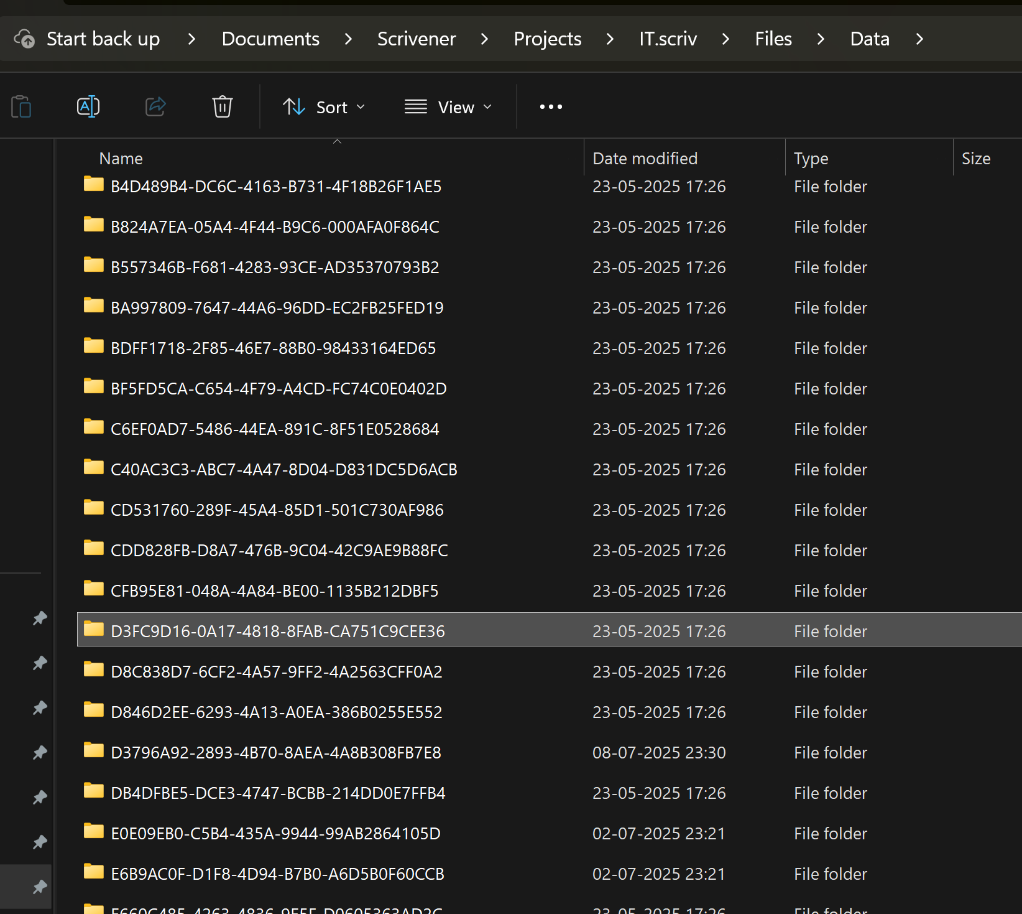Viewport: 1022px width, 914px height.
Task: Open the Sort dropdown menu
Action: [324, 107]
